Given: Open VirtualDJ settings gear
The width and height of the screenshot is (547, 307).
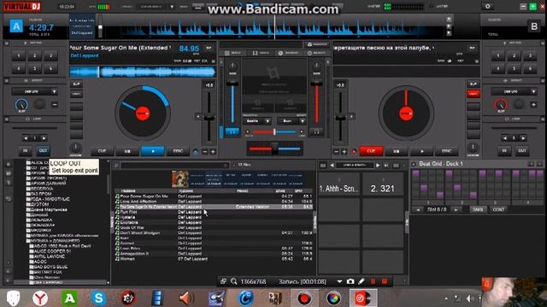Looking at the screenshot, I should tap(488, 6).
